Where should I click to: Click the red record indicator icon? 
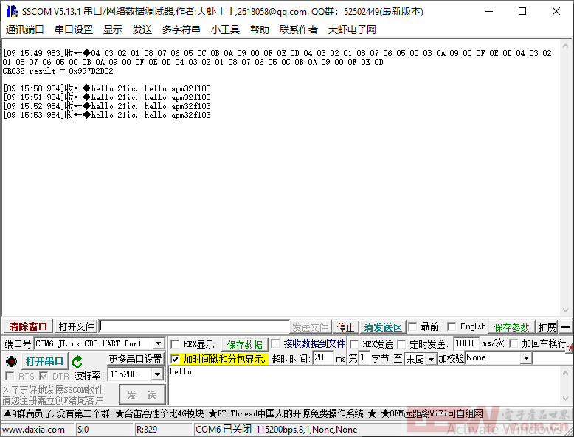[x=11, y=361]
